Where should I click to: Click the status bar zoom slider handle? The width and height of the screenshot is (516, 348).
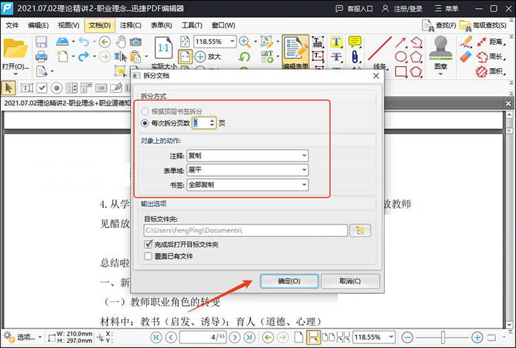point(443,337)
